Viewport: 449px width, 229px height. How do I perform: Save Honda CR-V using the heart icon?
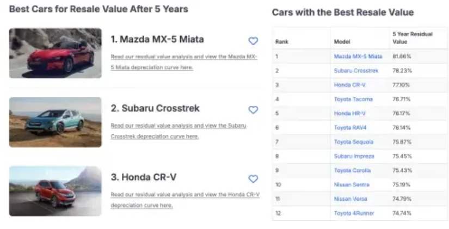click(x=253, y=179)
